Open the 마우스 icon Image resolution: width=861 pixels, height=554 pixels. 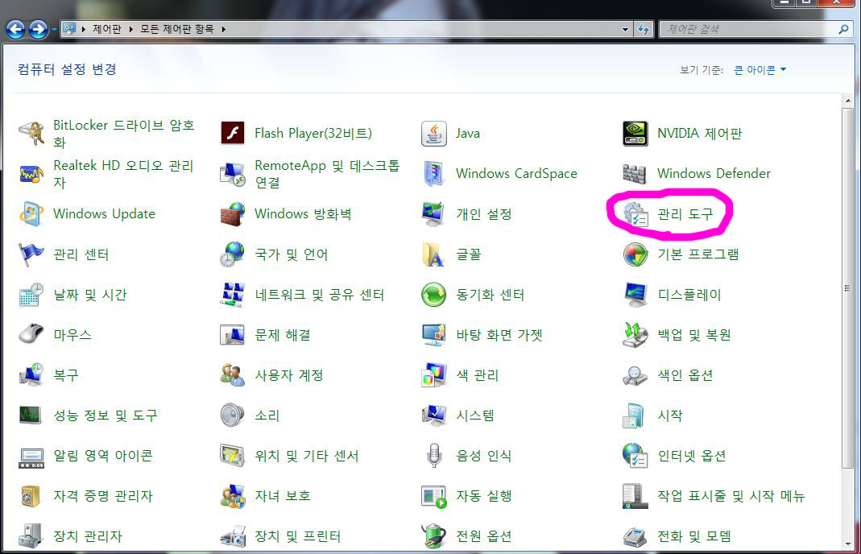coord(31,335)
